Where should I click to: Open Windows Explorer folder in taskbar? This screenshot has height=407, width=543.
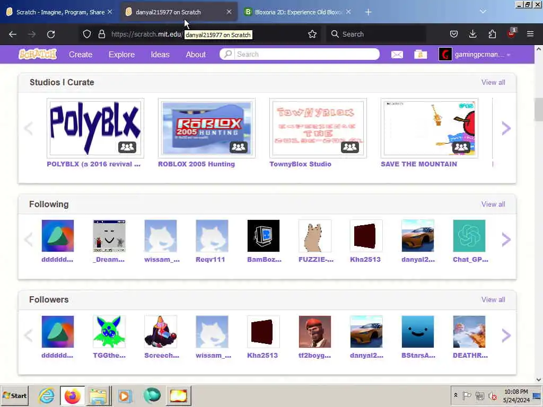pos(98,395)
